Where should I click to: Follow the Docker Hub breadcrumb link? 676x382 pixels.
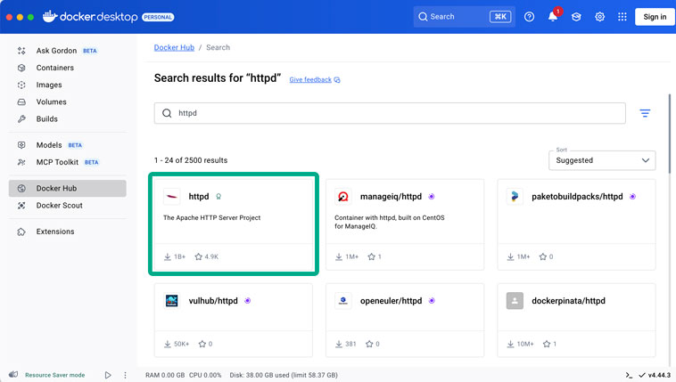pos(174,47)
